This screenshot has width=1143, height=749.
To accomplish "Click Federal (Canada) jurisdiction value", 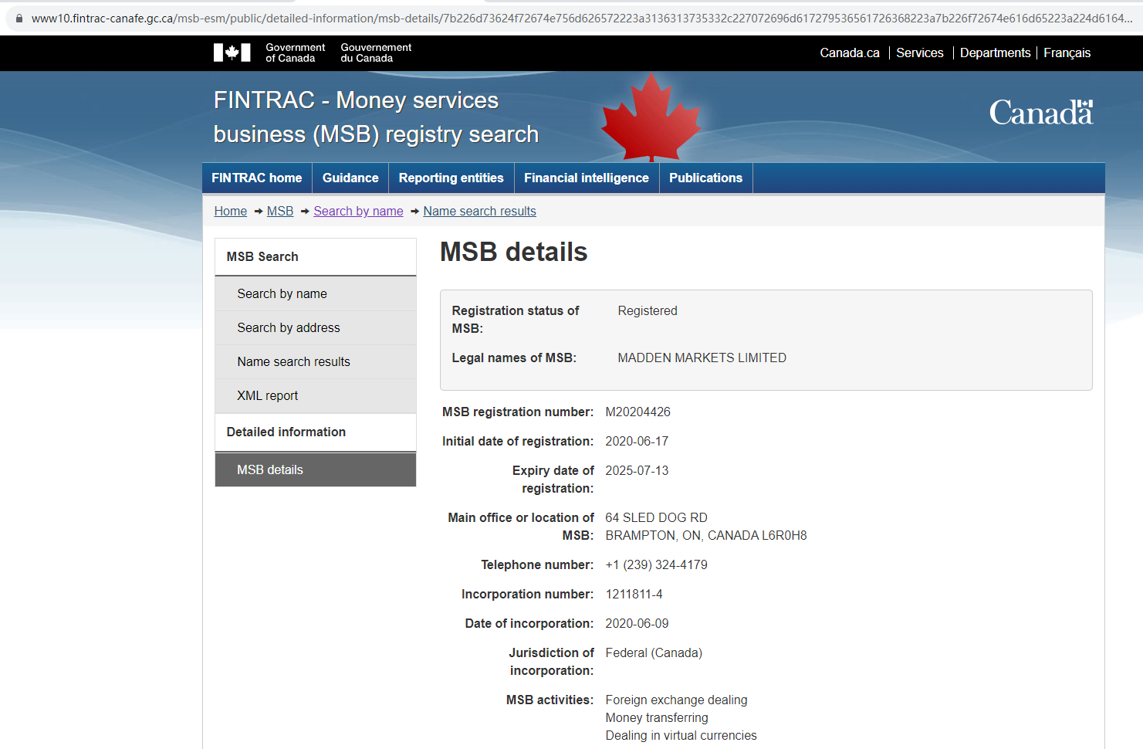I will click(x=654, y=652).
